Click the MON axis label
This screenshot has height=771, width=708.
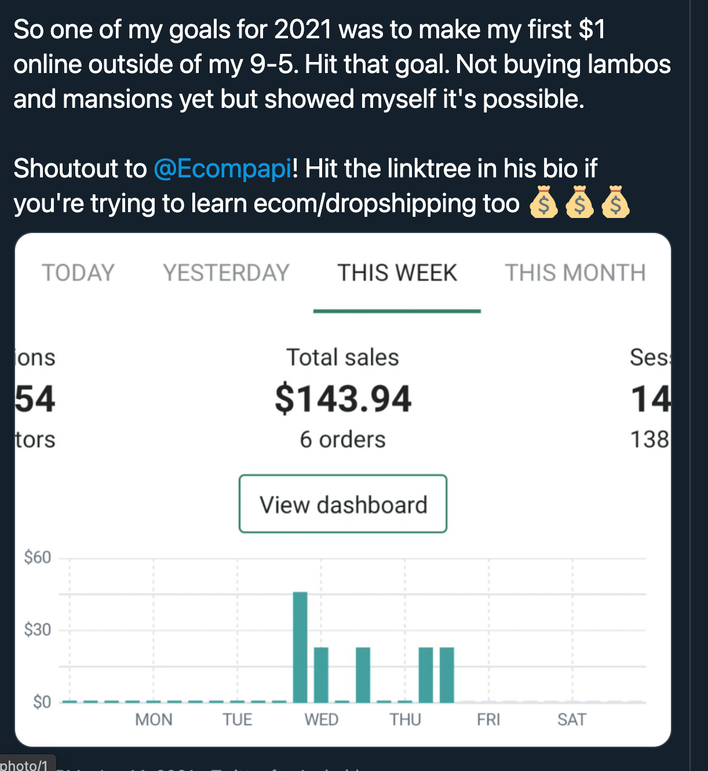(x=154, y=719)
